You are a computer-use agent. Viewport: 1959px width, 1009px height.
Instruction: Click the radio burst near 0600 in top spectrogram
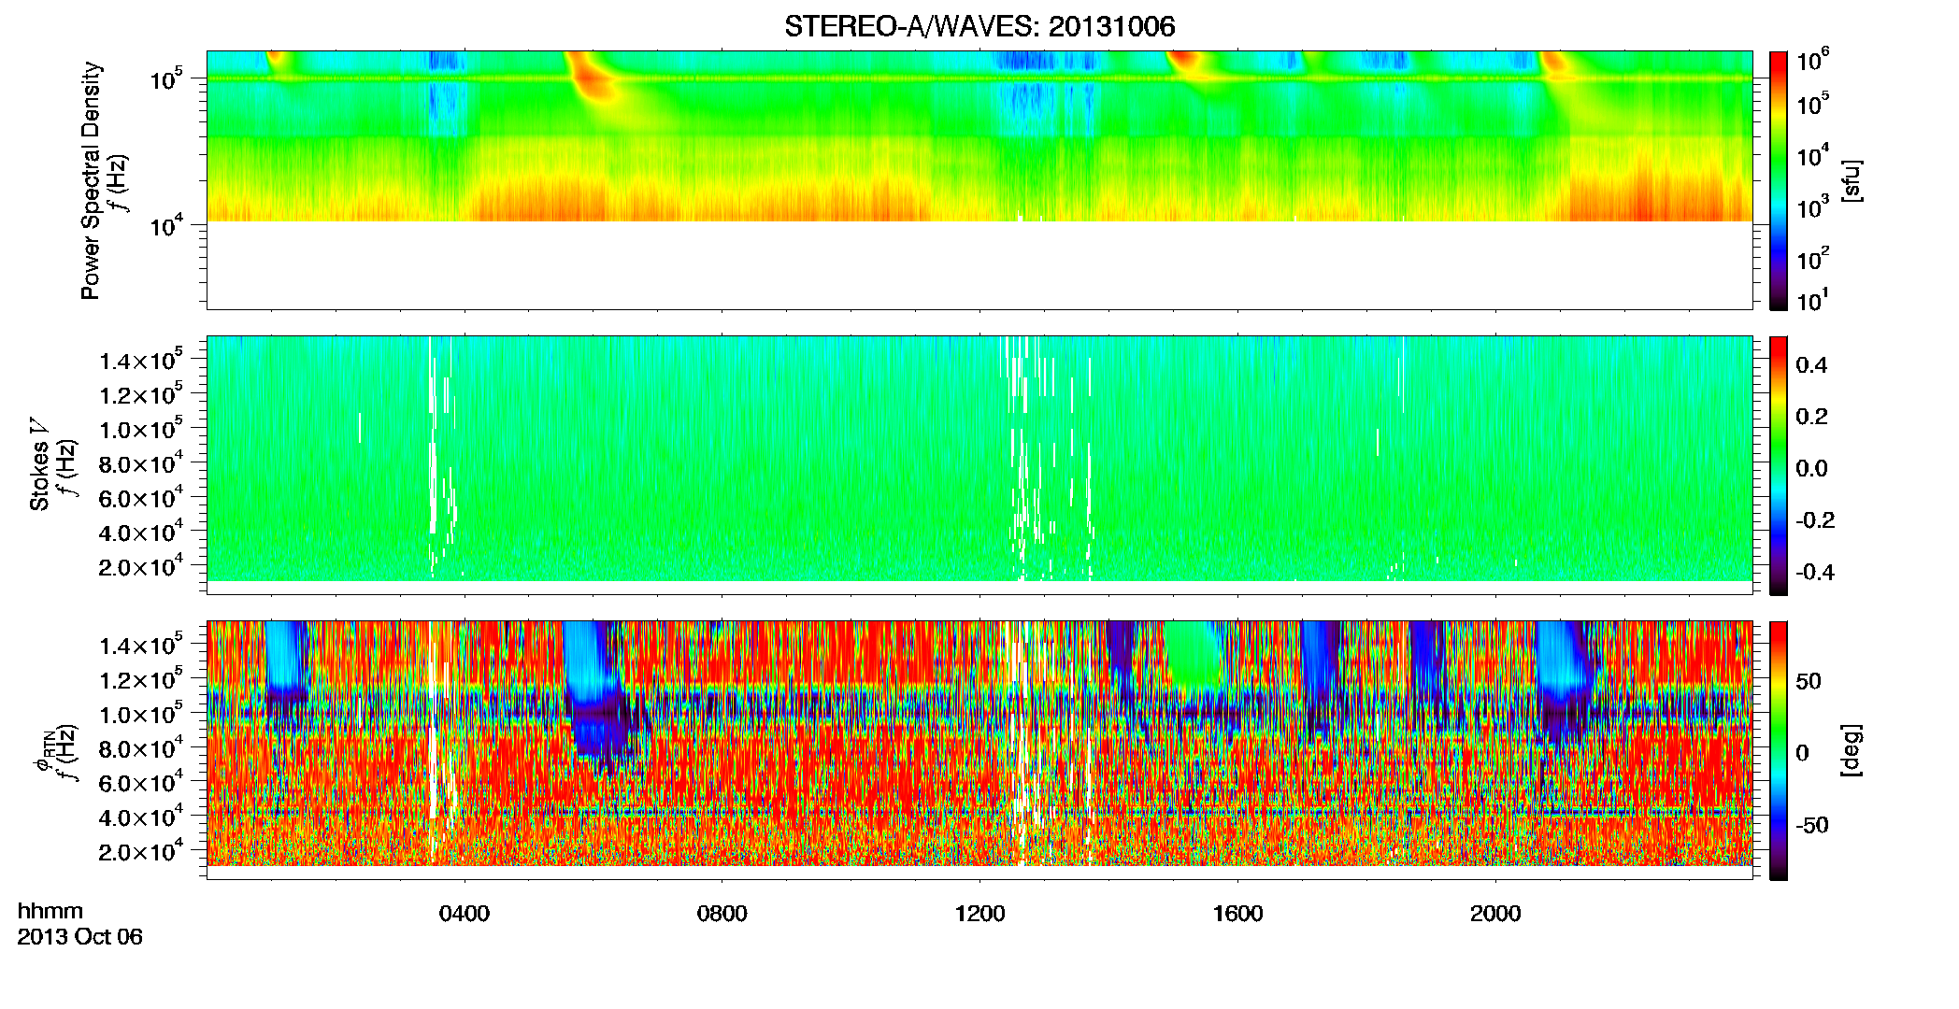click(x=589, y=77)
